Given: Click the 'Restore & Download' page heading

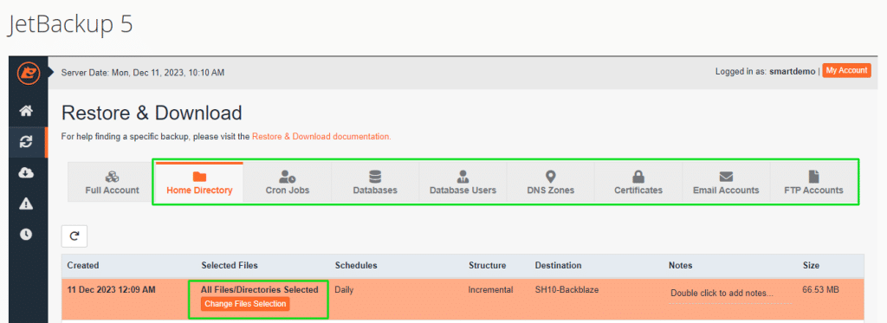Looking at the screenshot, I should pos(152,113).
